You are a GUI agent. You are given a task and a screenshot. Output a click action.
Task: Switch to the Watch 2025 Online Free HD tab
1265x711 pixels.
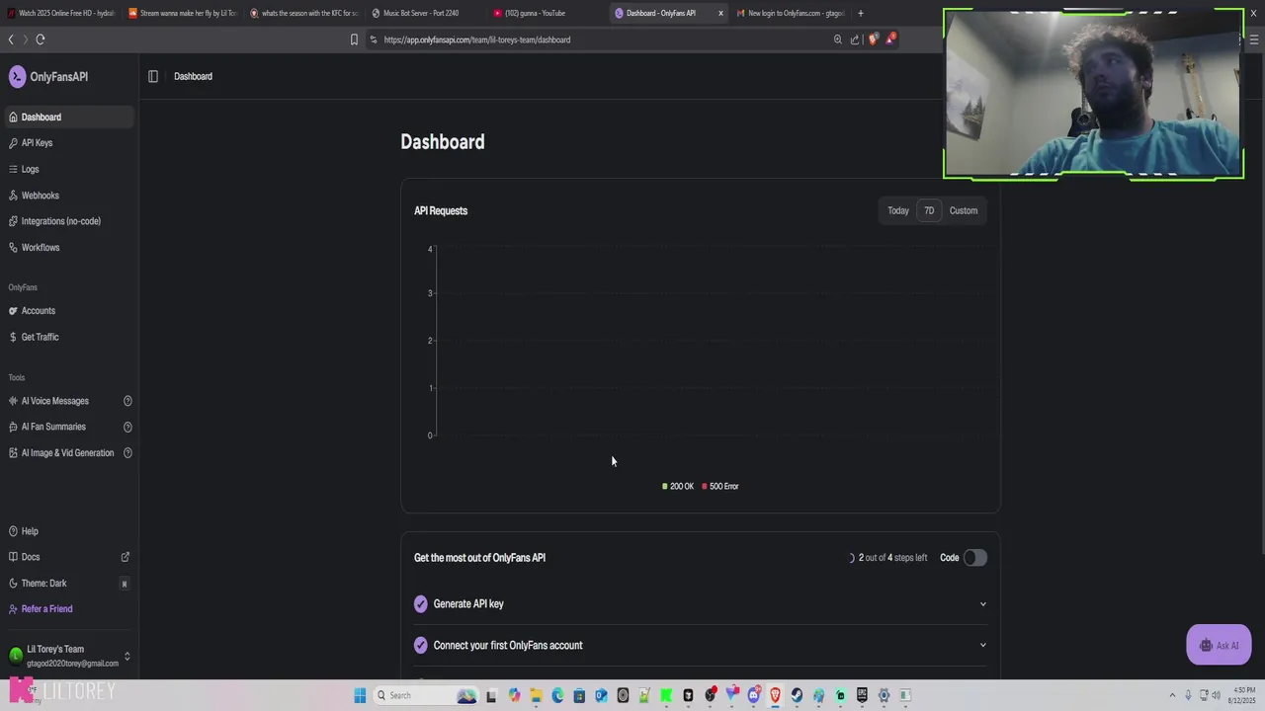pyautogui.click(x=61, y=13)
